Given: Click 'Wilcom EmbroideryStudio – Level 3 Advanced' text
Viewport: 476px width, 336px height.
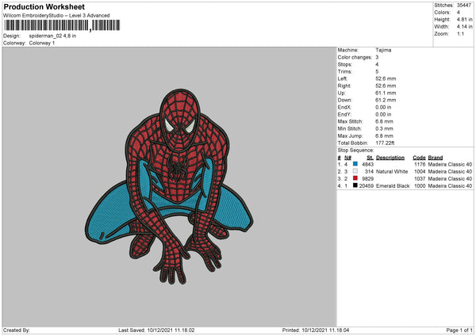Looking at the screenshot, I should pyautogui.click(x=56, y=16).
